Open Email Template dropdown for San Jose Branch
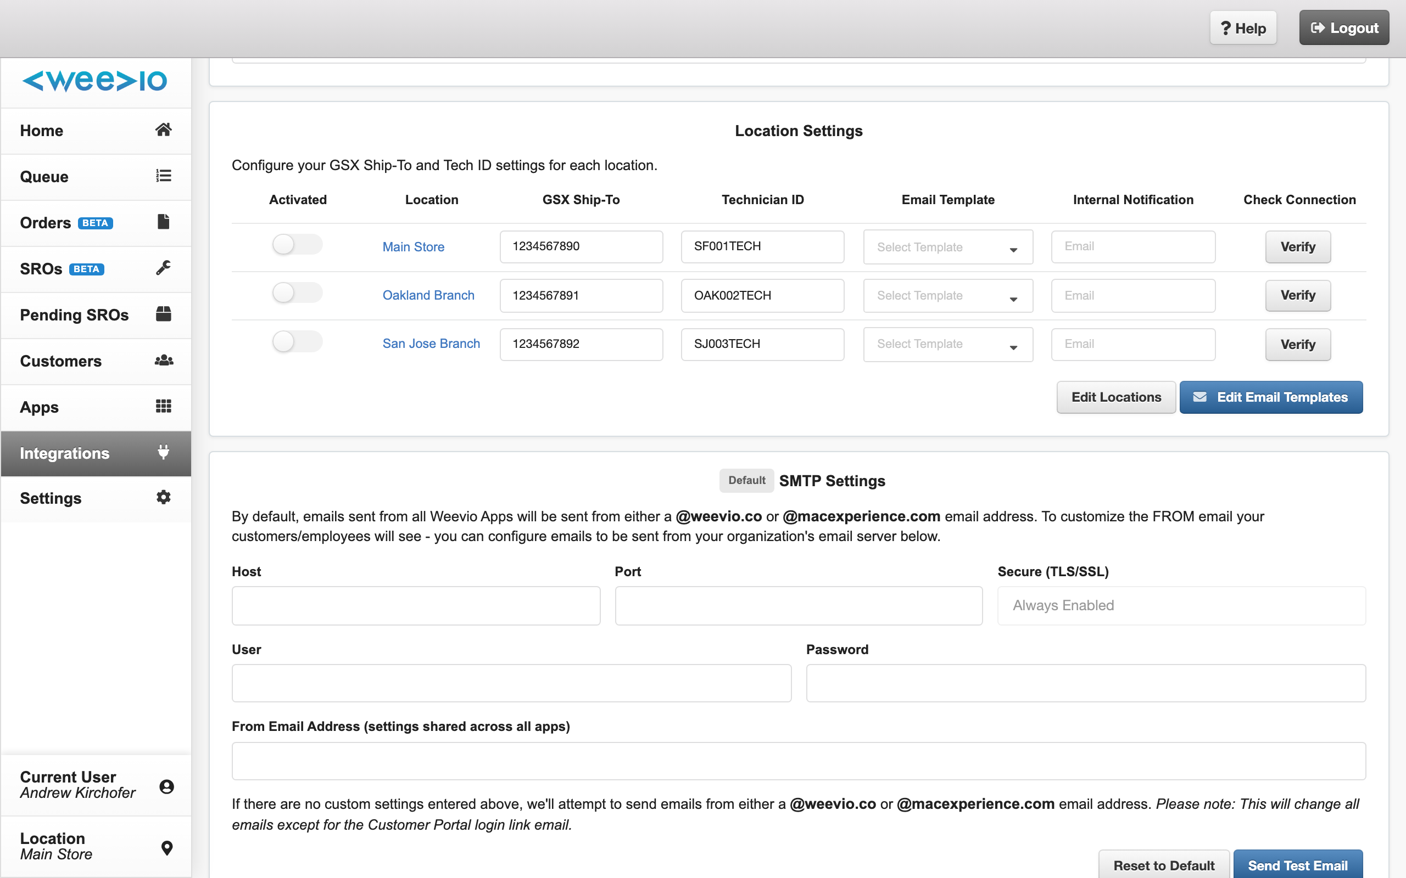Screen dimensions: 1406x878 click(947, 345)
